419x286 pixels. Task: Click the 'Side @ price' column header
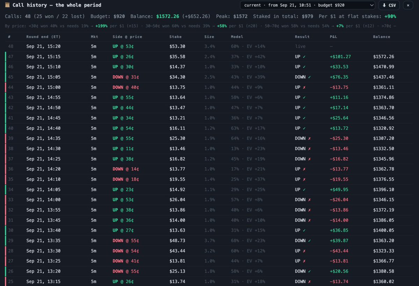(127, 37)
